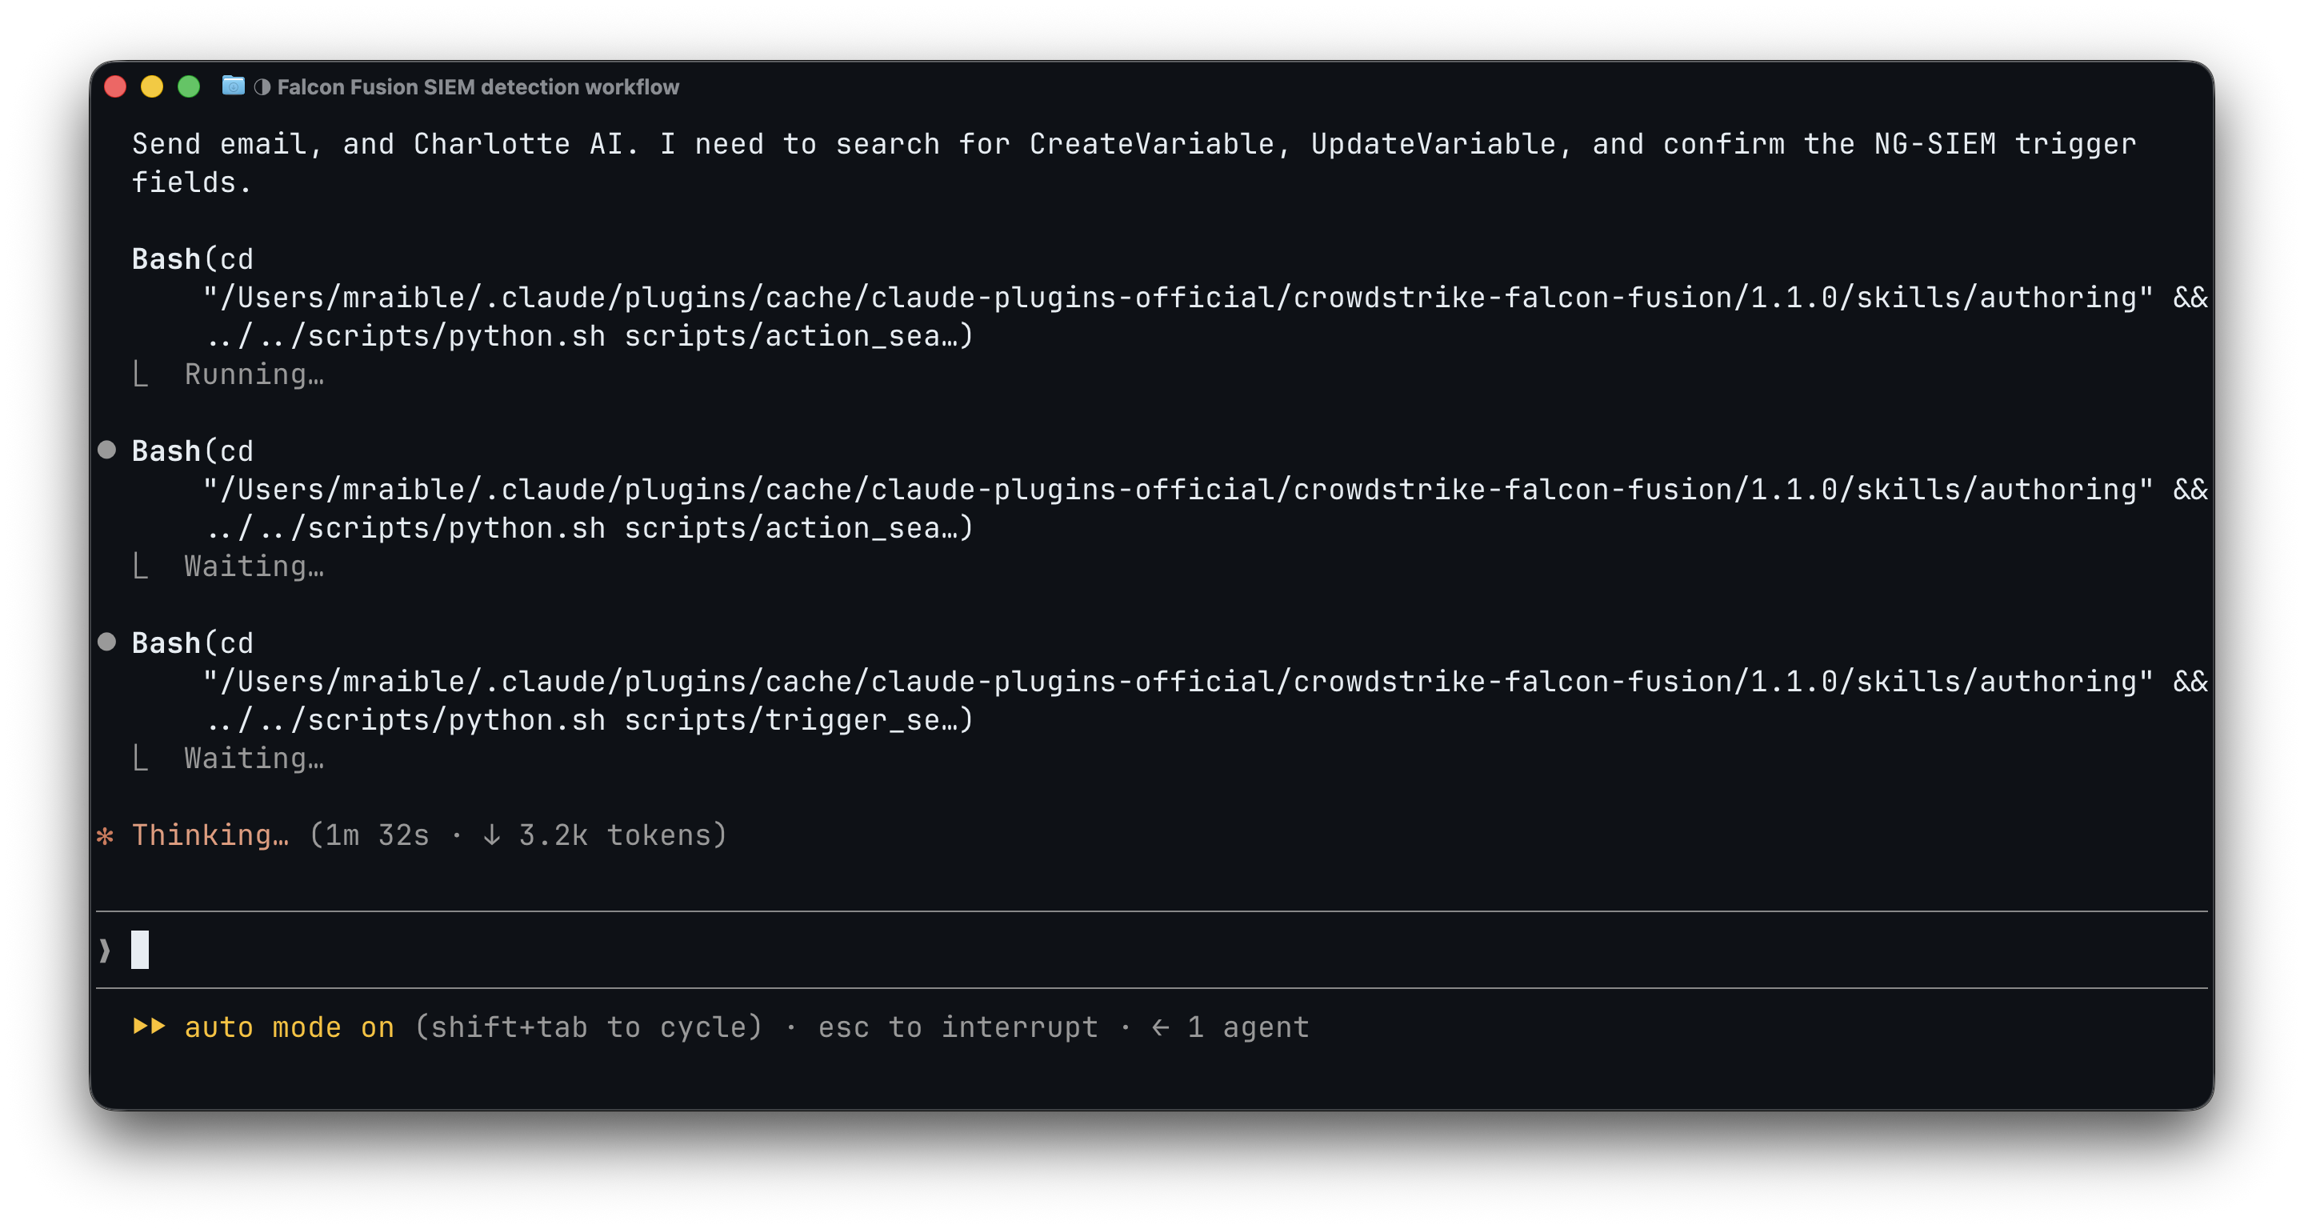Click the Thinking… token counter text
This screenshot has width=2304, height=1229.
(518, 835)
